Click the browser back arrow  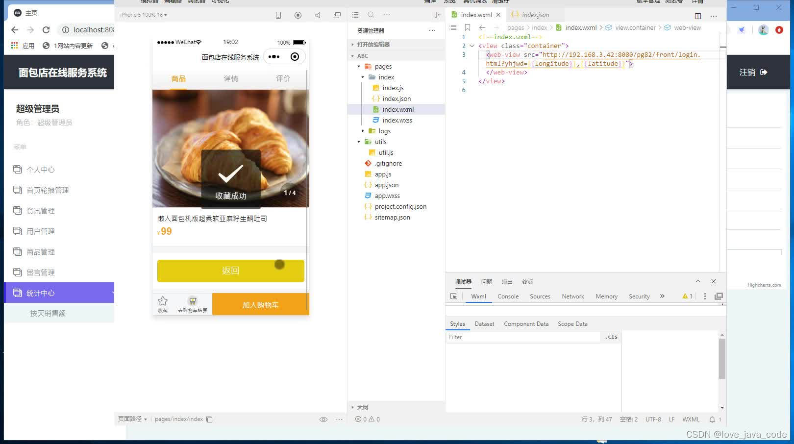pyautogui.click(x=15, y=30)
